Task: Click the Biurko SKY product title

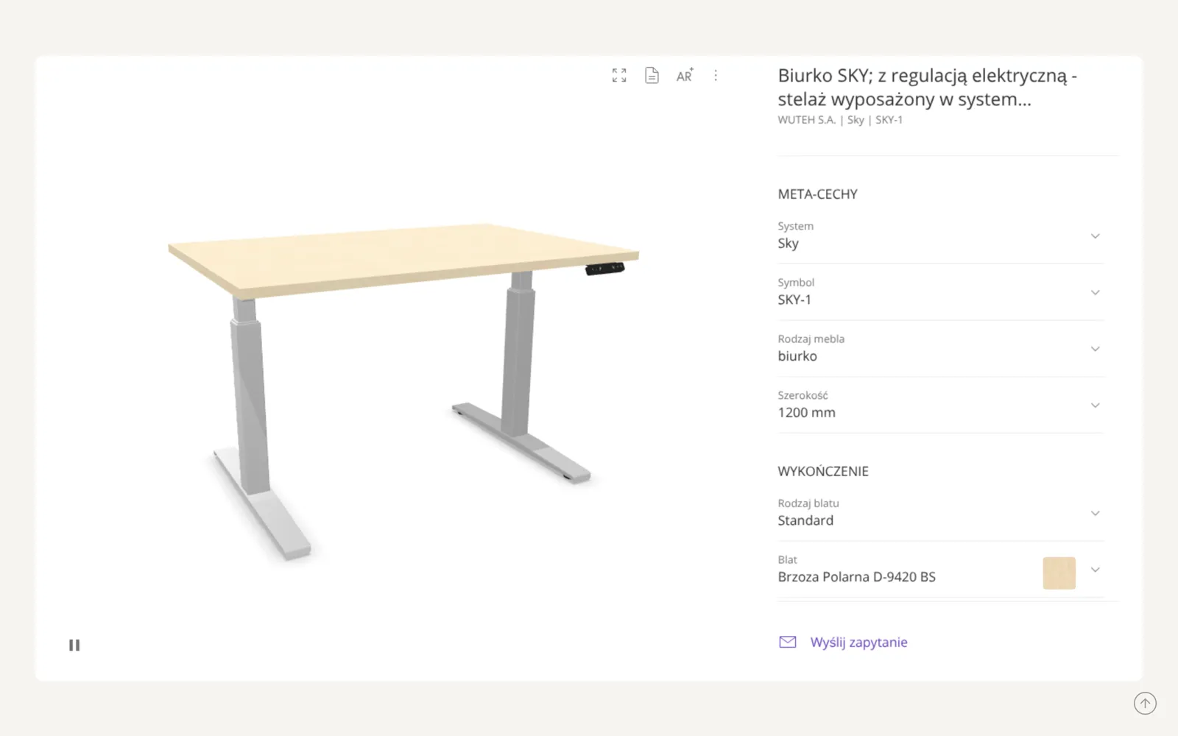Action: tap(927, 87)
